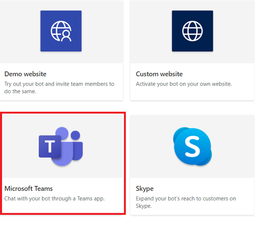Select the Microsoft Teams channel title
The image size is (265, 225).
coord(29,189)
